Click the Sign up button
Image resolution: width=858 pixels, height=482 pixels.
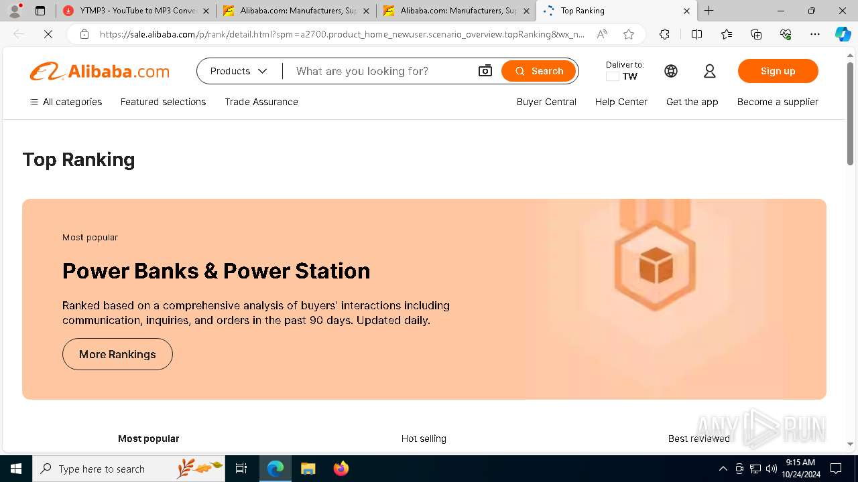click(778, 71)
